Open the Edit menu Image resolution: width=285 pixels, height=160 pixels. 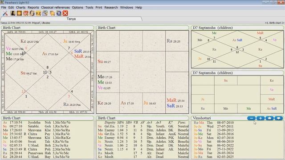[11, 8]
